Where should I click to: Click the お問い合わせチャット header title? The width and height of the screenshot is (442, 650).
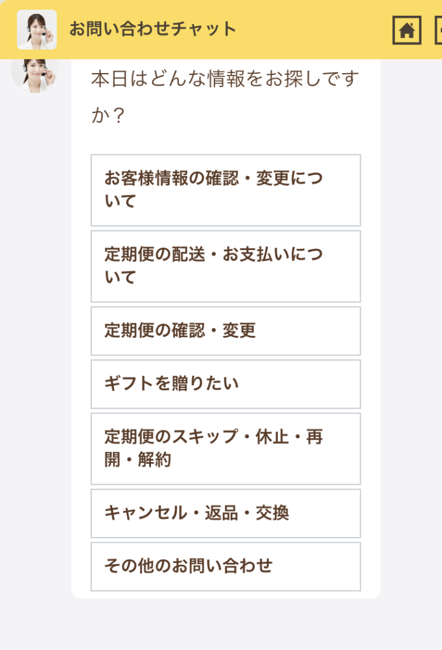pyautogui.click(x=153, y=29)
